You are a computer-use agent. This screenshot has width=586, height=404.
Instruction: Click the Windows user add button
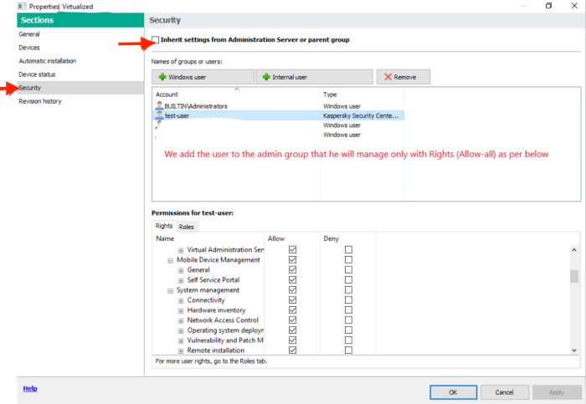tap(203, 77)
